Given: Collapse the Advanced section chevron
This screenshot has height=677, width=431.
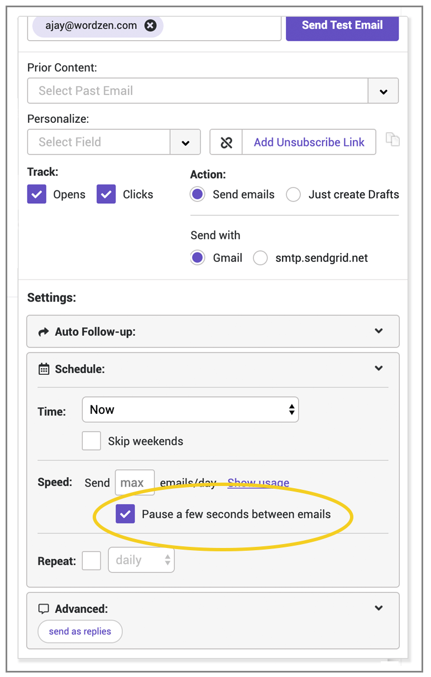Looking at the screenshot, I should (379, 608).
